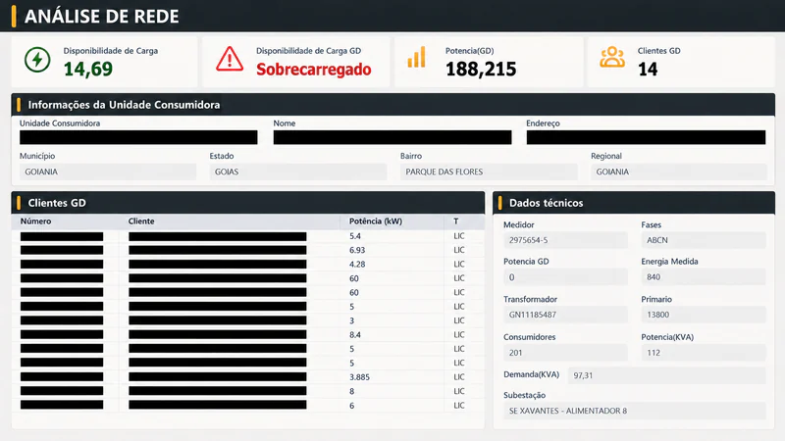Click the Energia Medida field showing 840
Screen dimensions: 785x441
click(704, 277)
